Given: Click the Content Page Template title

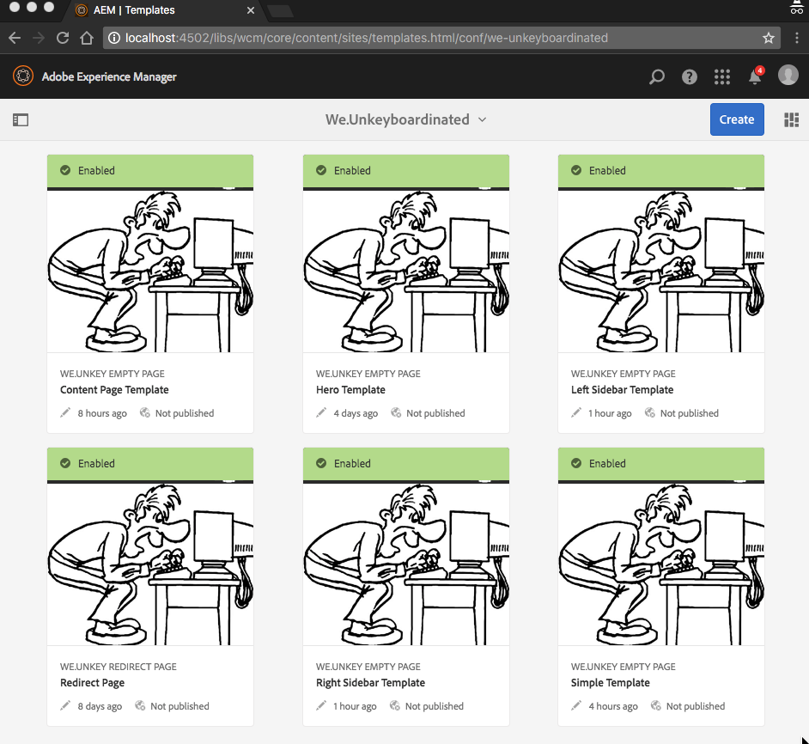Looking at the screenshot, I should tap(114, 390).
